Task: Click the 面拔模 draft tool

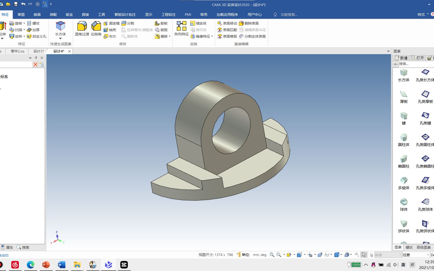Action: pos(112,23)
